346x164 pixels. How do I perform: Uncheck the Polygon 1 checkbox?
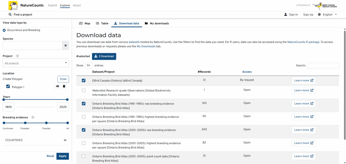(x=8, y=87)
